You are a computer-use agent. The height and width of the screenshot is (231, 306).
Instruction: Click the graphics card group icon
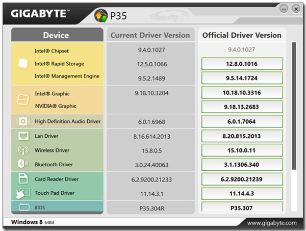23,99
